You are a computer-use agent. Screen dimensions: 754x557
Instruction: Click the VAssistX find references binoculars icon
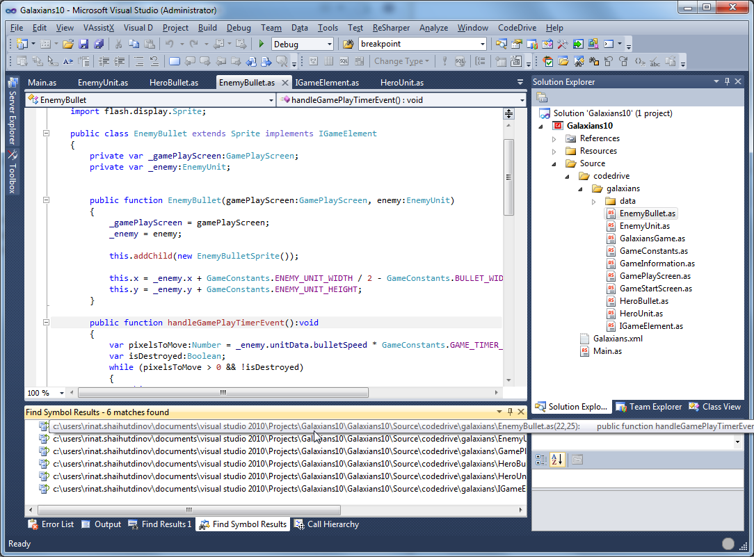click(594, 61)
